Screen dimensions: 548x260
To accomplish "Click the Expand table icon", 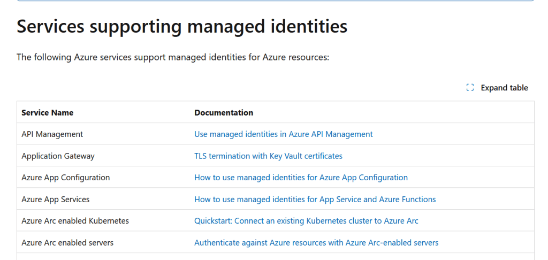I will [x=470, y=88].
